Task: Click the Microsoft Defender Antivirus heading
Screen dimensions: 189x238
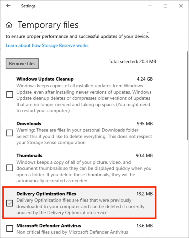Action: 49,226
